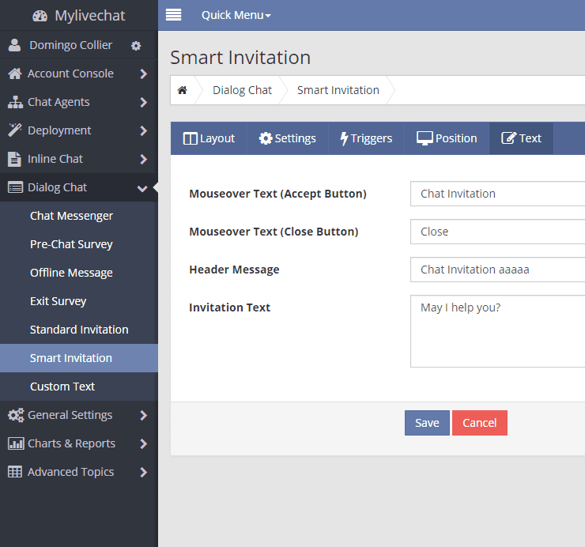Open Exit Survey in sidebar
Viewport: 585px width, 547px height.
[58, 301]
